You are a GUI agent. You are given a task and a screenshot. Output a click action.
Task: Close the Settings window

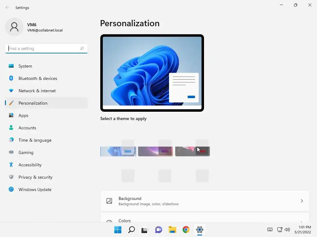pos(310,5)
